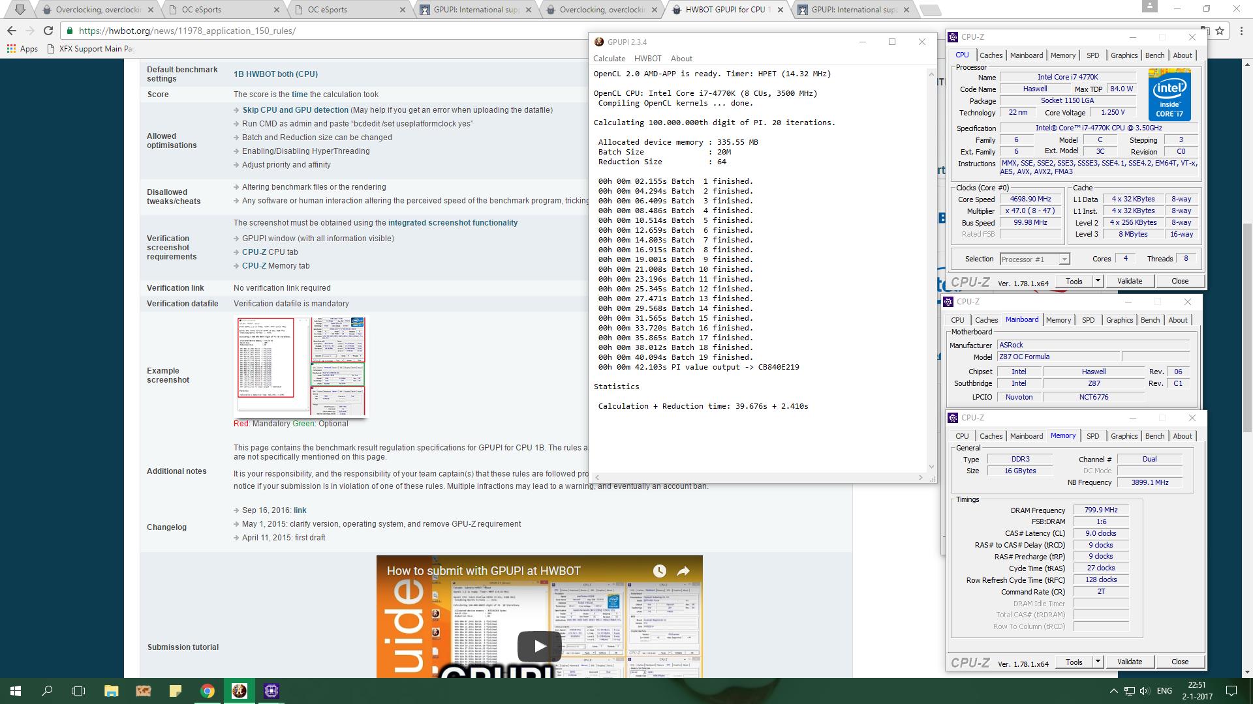The height and width of the screenshot is (704, 1253).
Task: Open File Explorer from taskbar
Action: (111, 691)
